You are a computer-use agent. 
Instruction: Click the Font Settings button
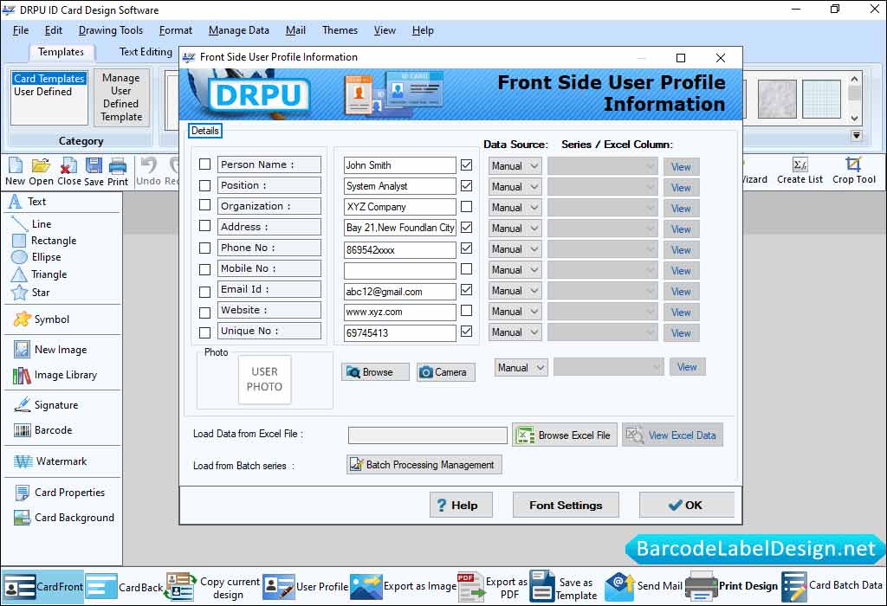tap(566, 506)
